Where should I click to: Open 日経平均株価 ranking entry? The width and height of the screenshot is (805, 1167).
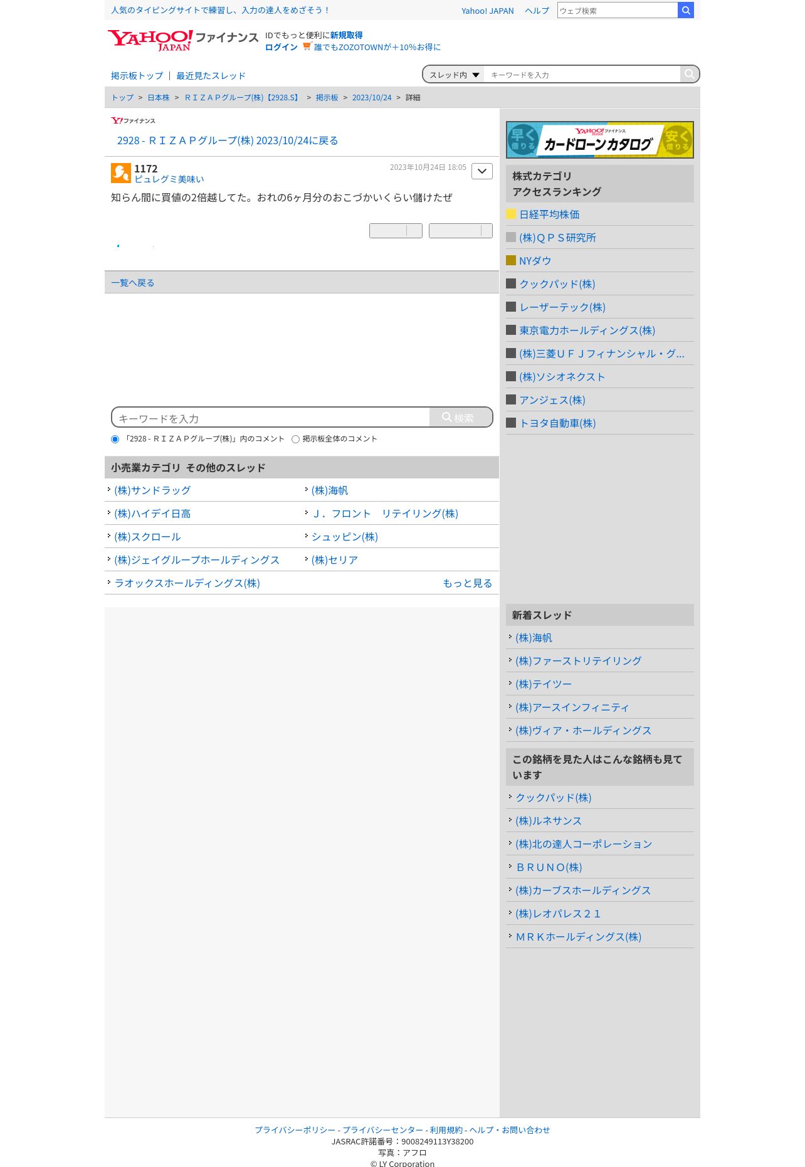(x=549, y=214)
